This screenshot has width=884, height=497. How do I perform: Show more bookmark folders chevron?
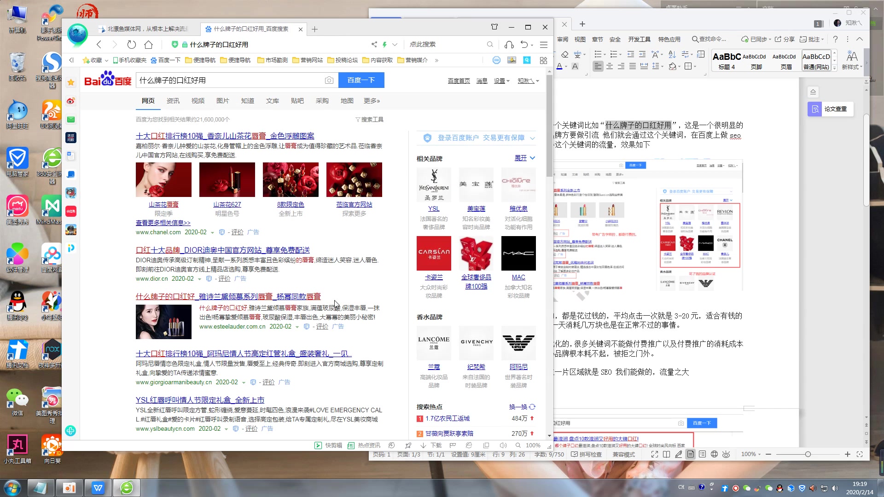pyautogui.click(x=436, y=60)
